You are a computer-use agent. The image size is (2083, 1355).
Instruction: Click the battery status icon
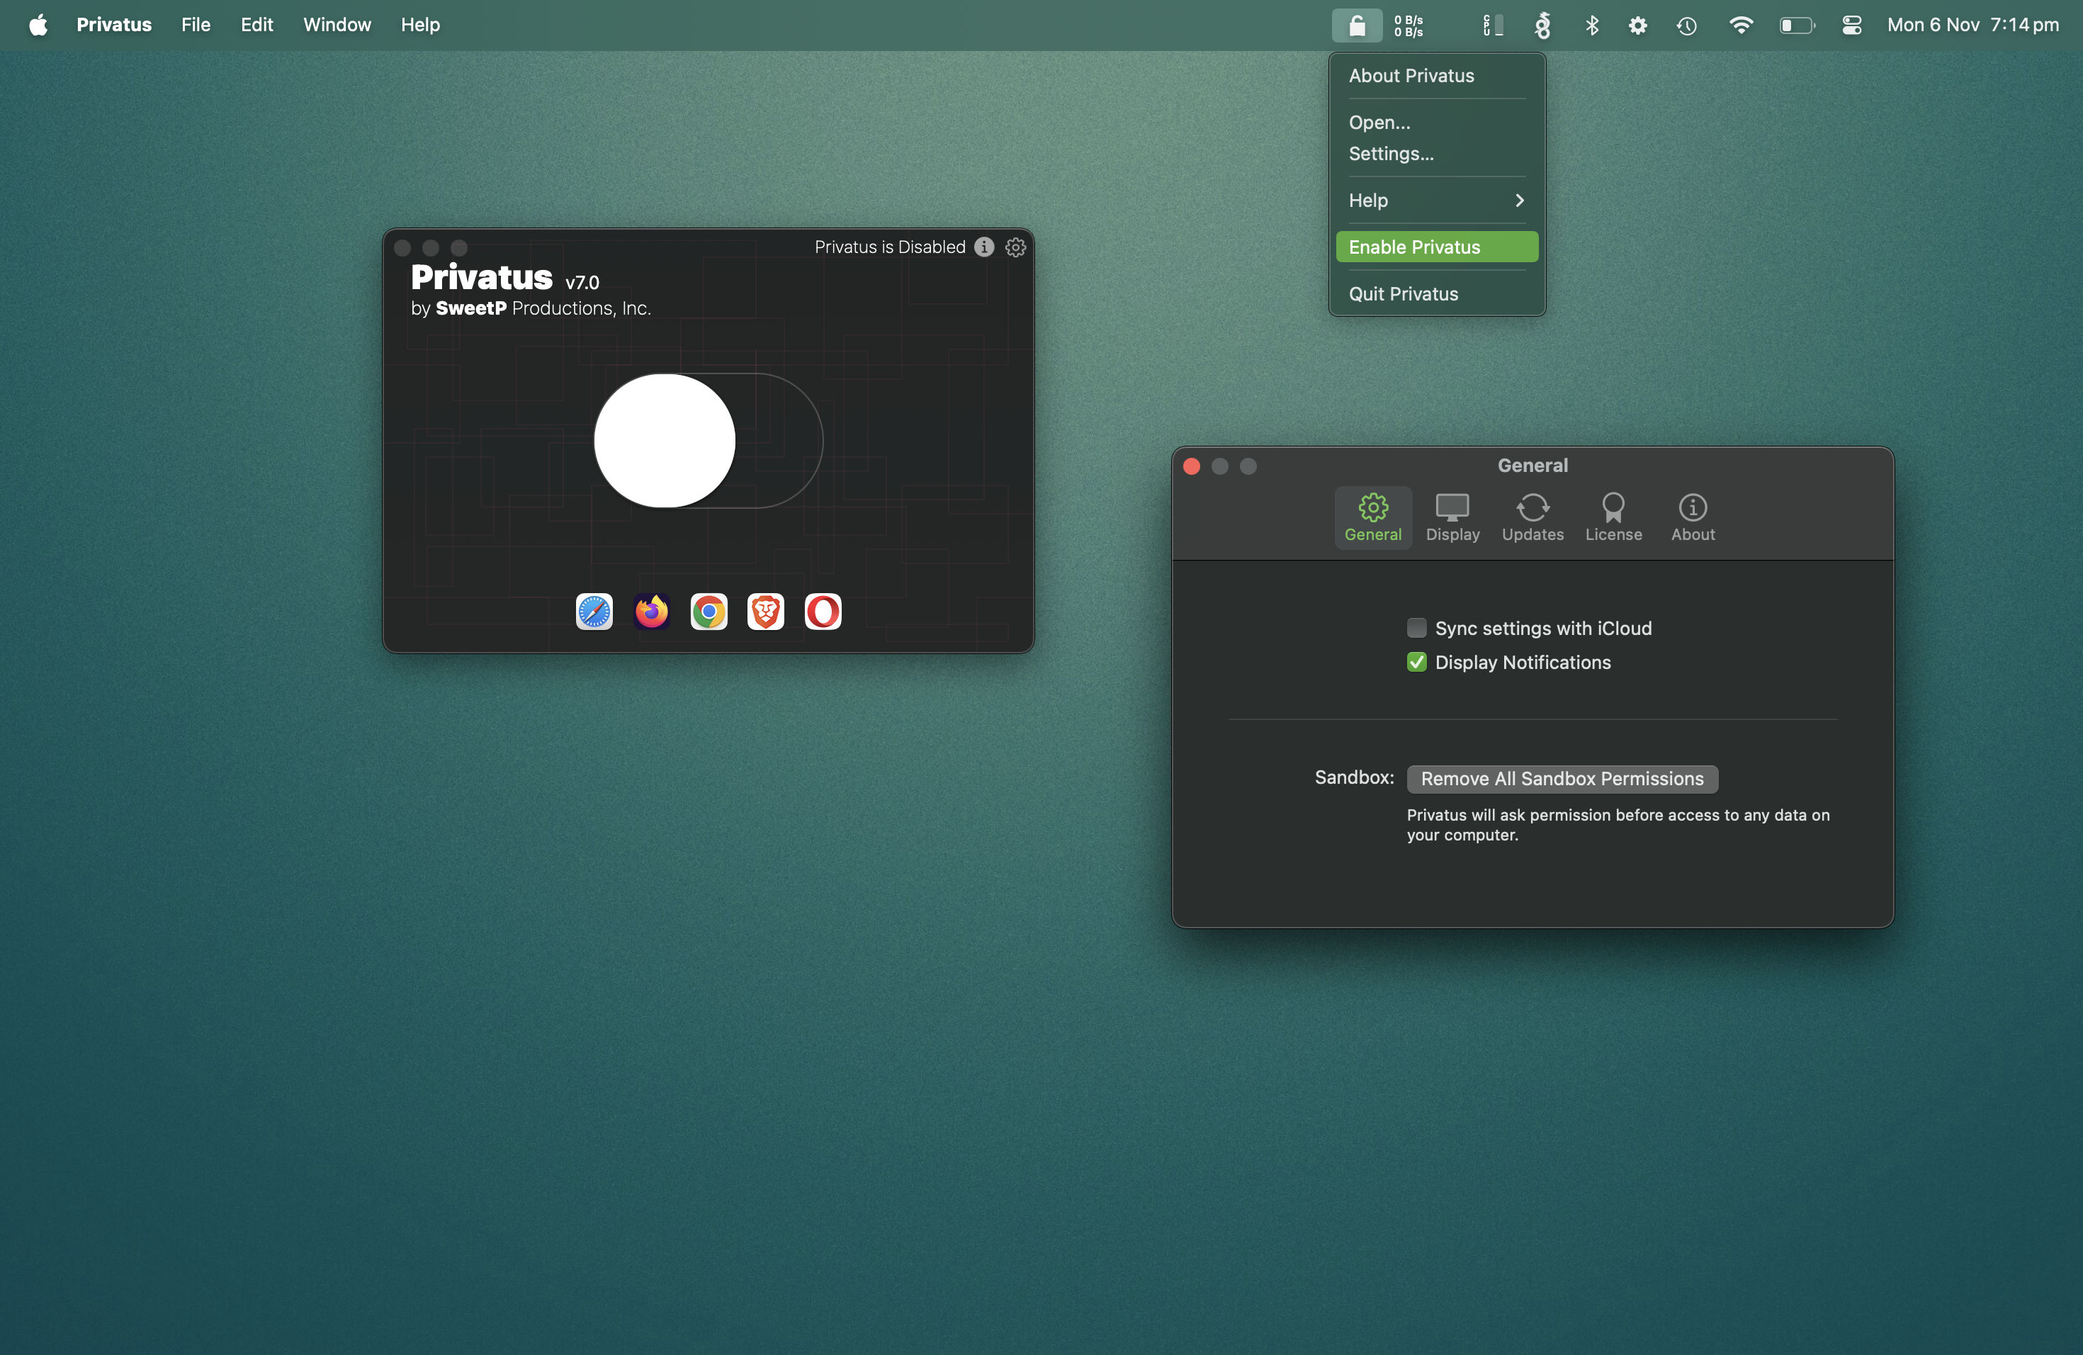pos(1797,26)
